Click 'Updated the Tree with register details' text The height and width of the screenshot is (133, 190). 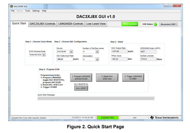coord(28,118)
